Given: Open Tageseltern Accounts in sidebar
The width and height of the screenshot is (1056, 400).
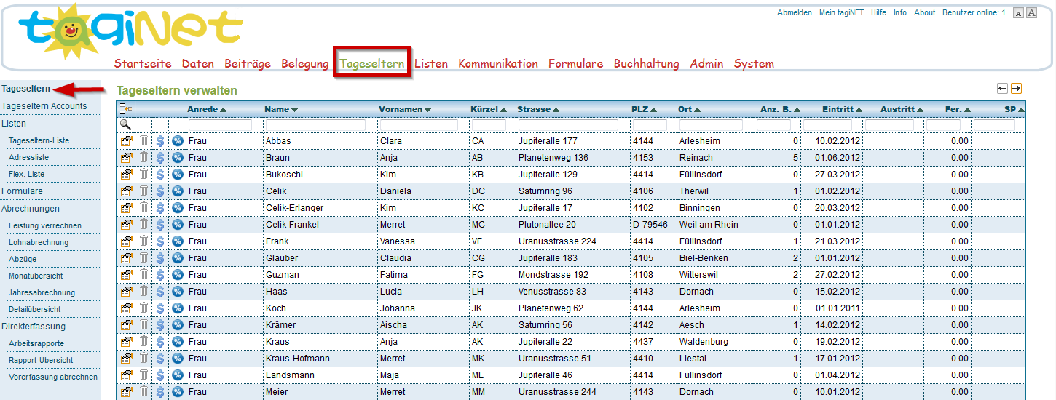Looking at the screenshot, I should click(44, 106).
